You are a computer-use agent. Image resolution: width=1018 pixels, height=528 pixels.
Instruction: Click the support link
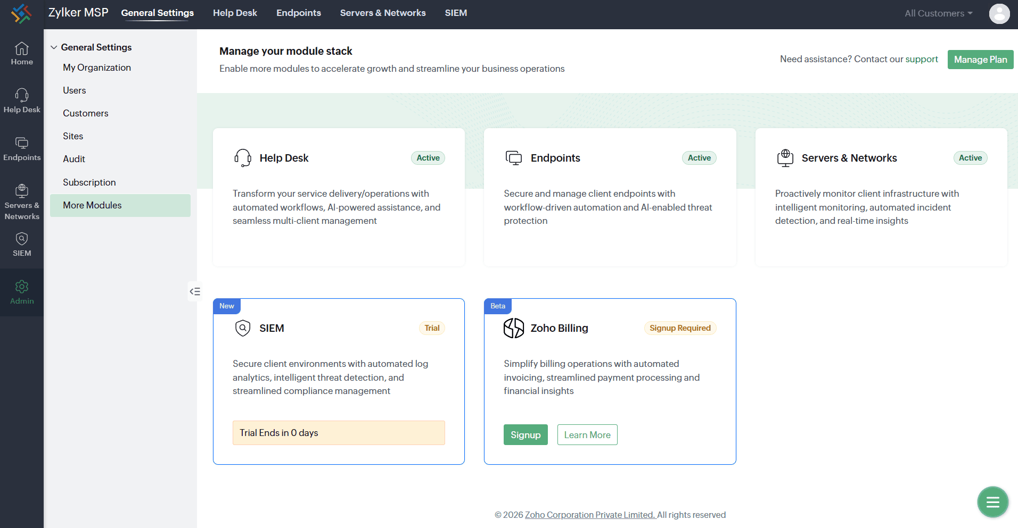click(922, 59)
